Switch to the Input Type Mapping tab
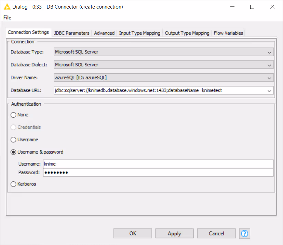This screenshot has width=283, height=245. (139, 33)
